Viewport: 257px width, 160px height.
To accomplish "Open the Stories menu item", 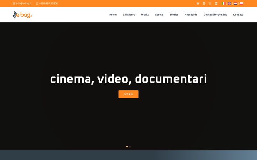I will 174,15.
